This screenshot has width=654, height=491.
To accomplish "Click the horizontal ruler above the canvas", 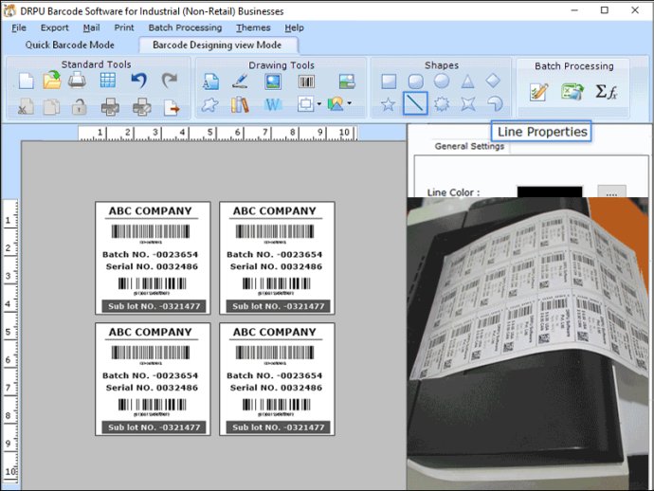I will coord(218,133).
